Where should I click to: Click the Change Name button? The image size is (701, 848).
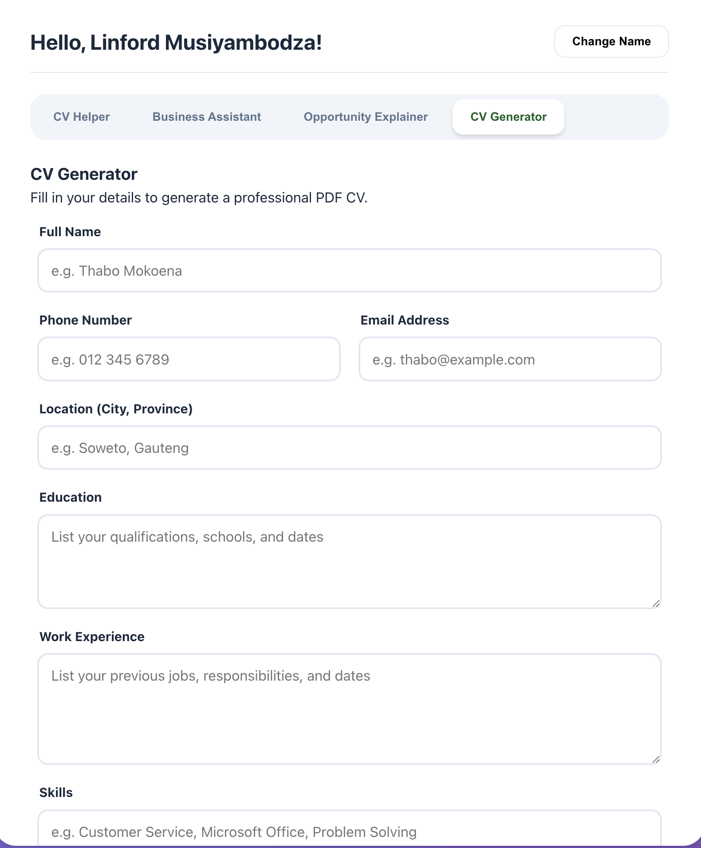click(x=611, y=41)
